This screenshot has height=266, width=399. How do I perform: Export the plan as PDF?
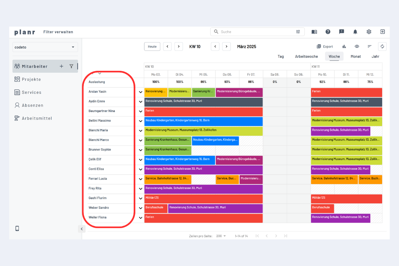coord(325,47)
